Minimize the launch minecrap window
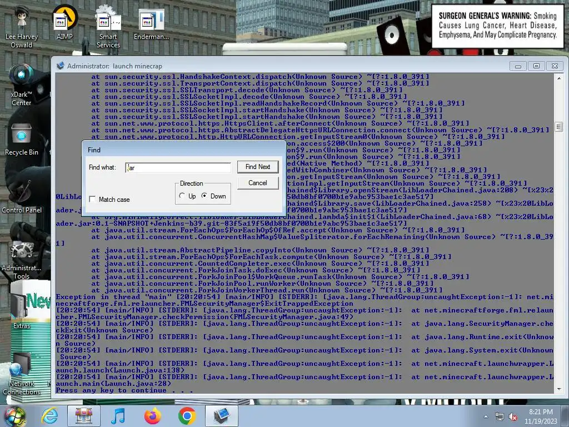The width and height of the screenshot is (569, 427). 518,66
